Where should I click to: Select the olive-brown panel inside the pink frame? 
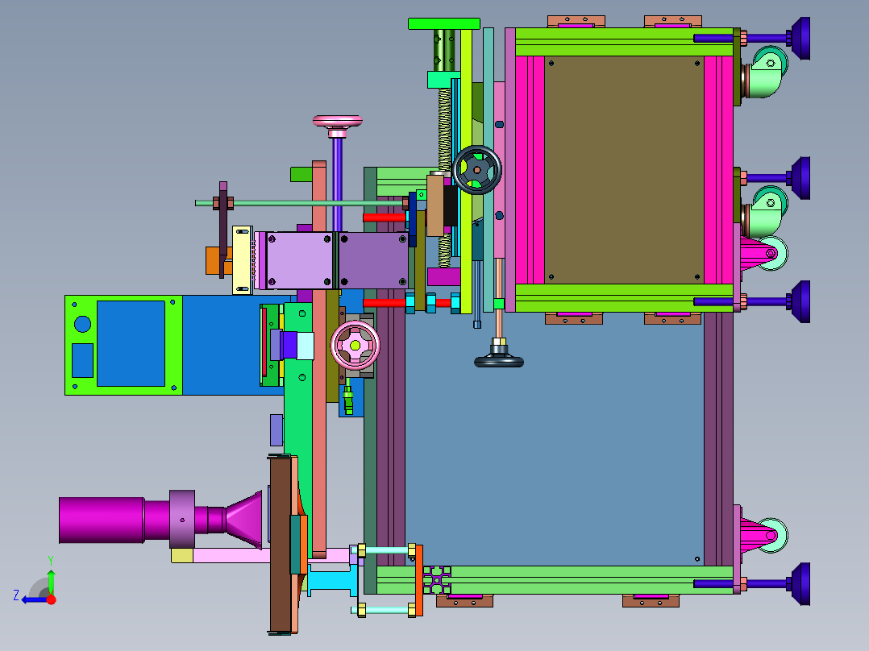pyautogui.click(x=624, y=169)
